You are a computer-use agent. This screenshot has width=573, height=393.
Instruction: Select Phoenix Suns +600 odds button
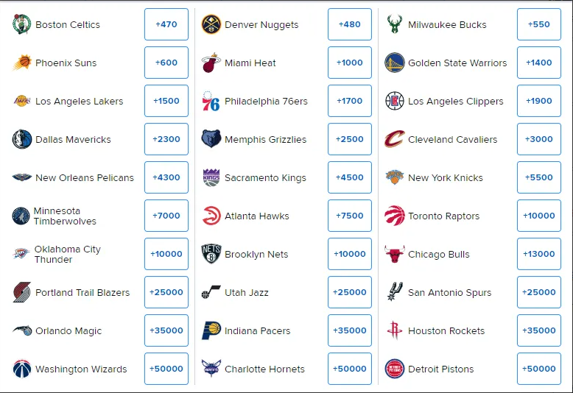click(166, 63)
